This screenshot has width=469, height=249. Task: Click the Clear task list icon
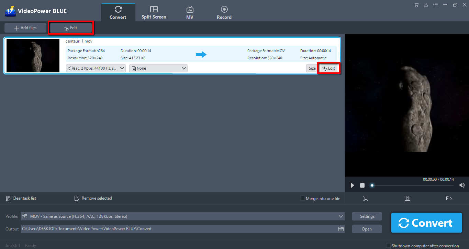[7, 198]
